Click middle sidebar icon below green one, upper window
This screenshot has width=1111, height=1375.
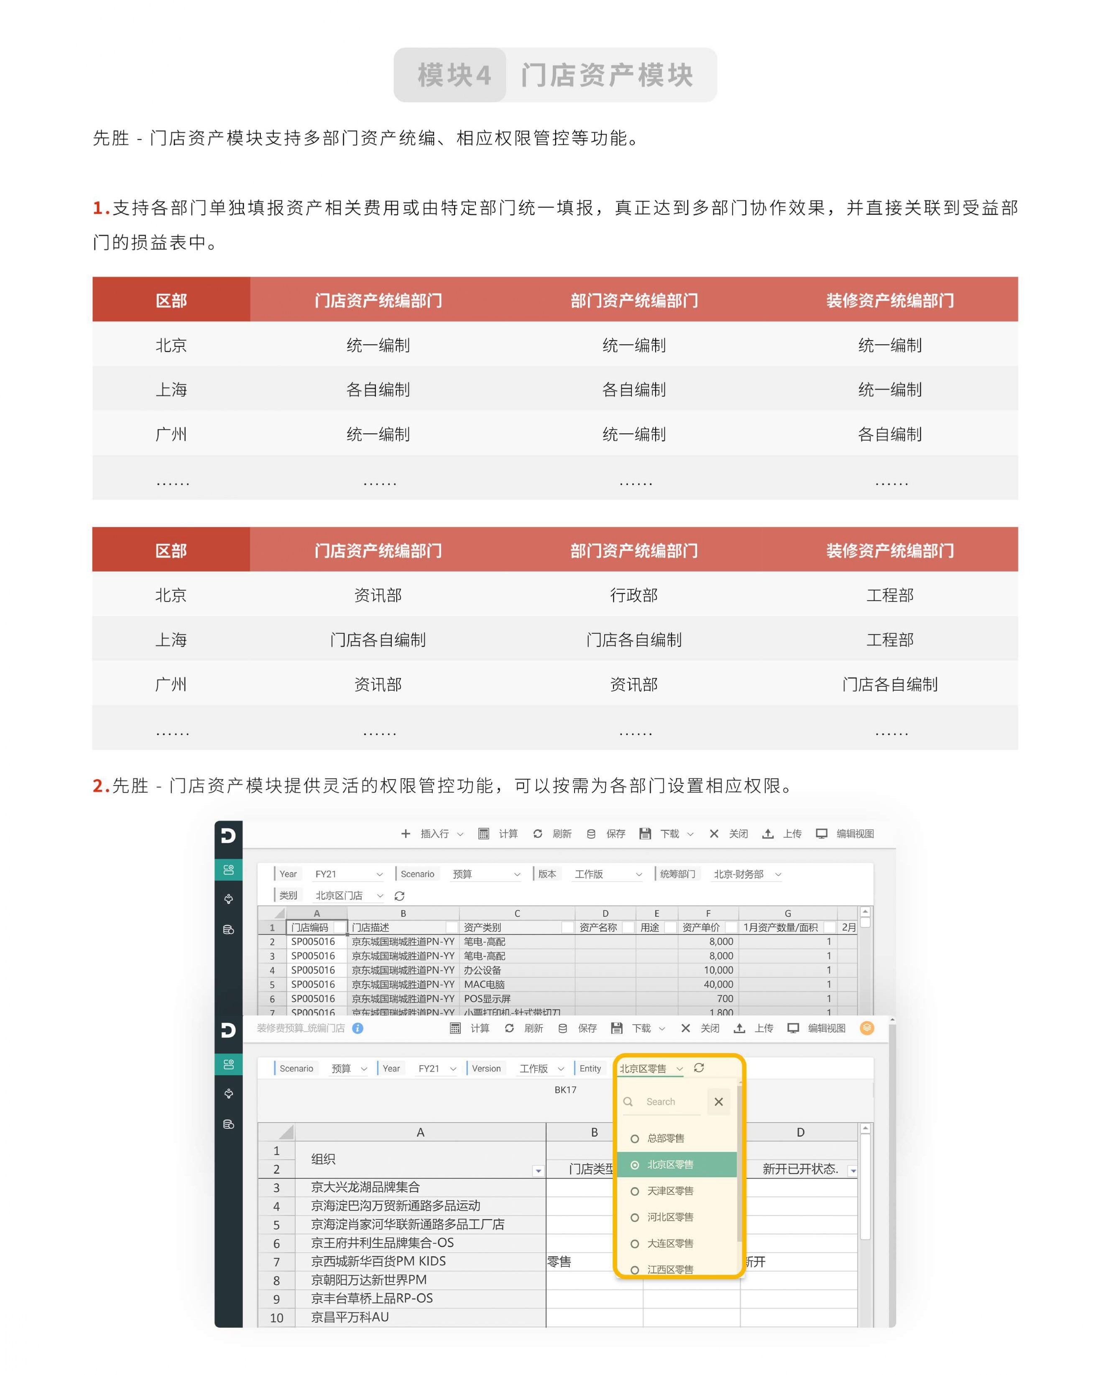click(228, 899)
